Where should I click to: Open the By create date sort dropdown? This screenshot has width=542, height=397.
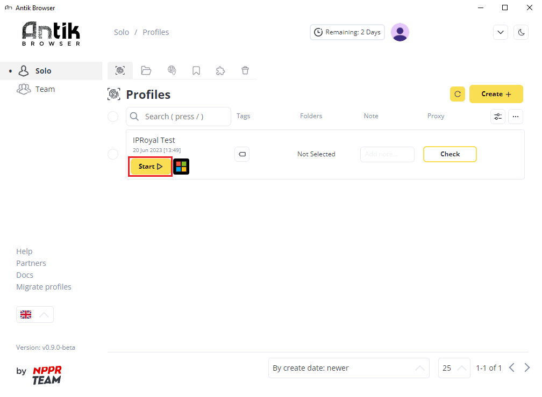point(349,368)
